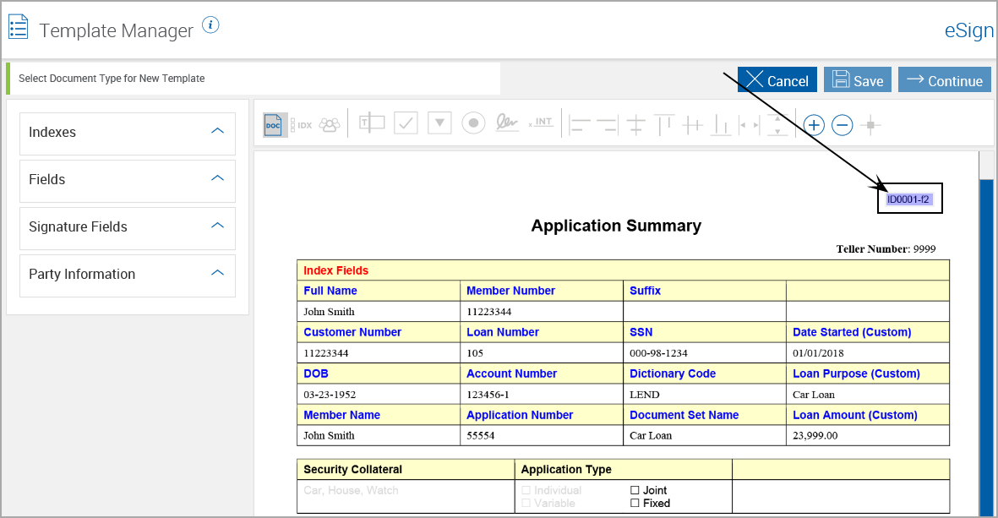Click the Full Name column label

[330, 291]
